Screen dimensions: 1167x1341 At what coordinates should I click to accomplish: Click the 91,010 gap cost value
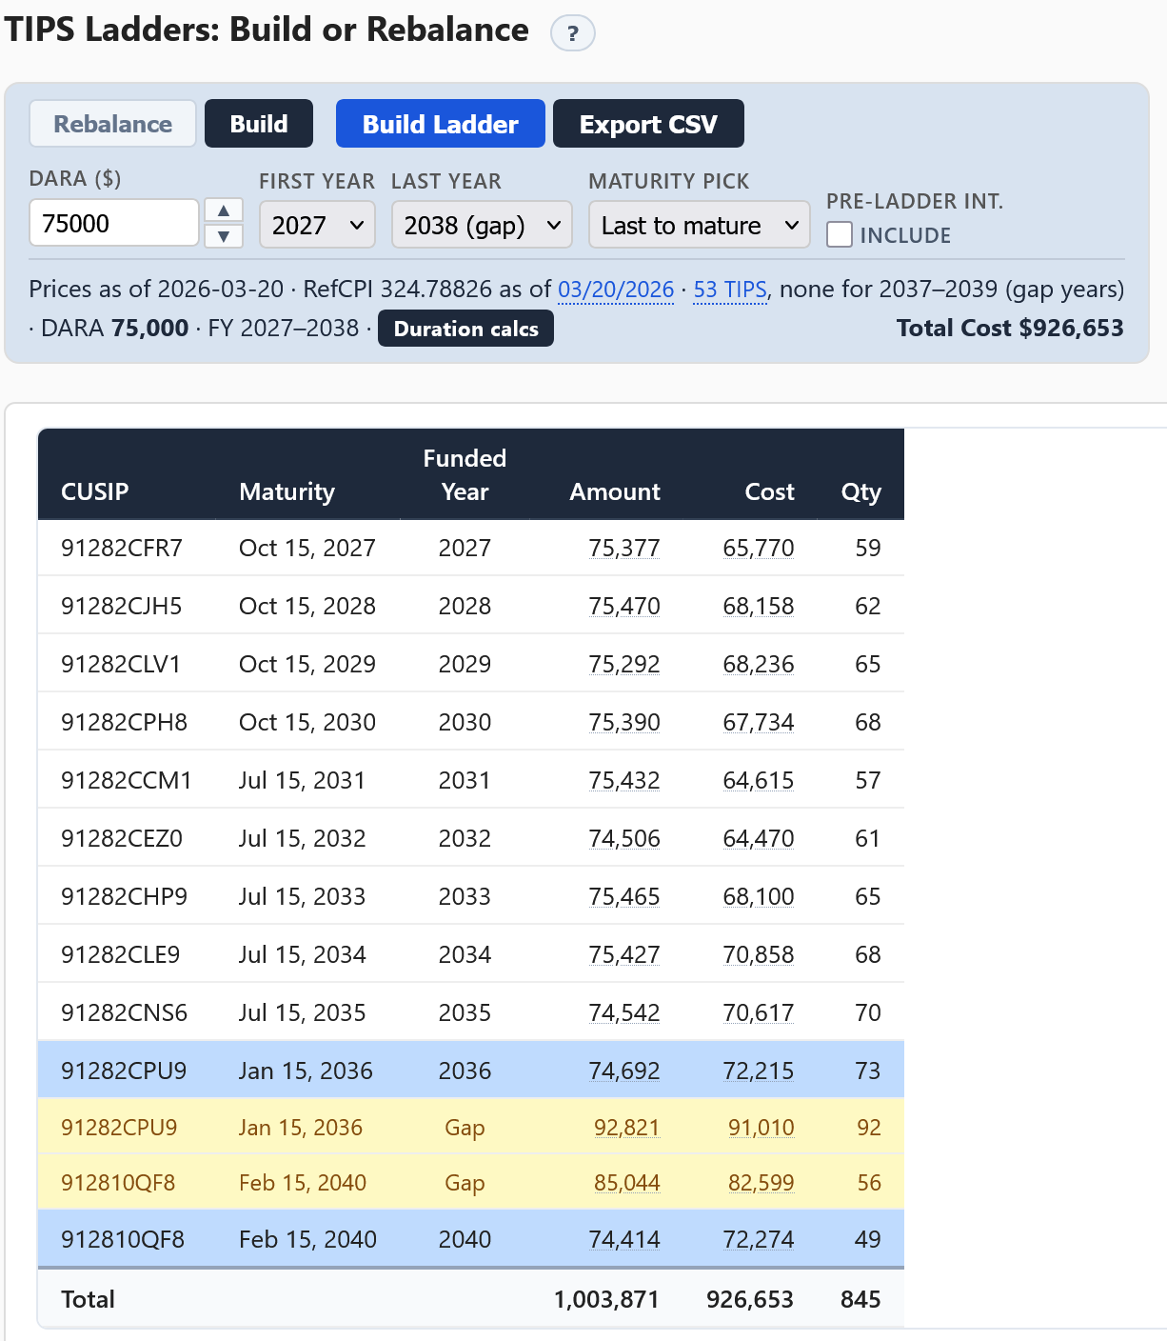(762, 1128)
